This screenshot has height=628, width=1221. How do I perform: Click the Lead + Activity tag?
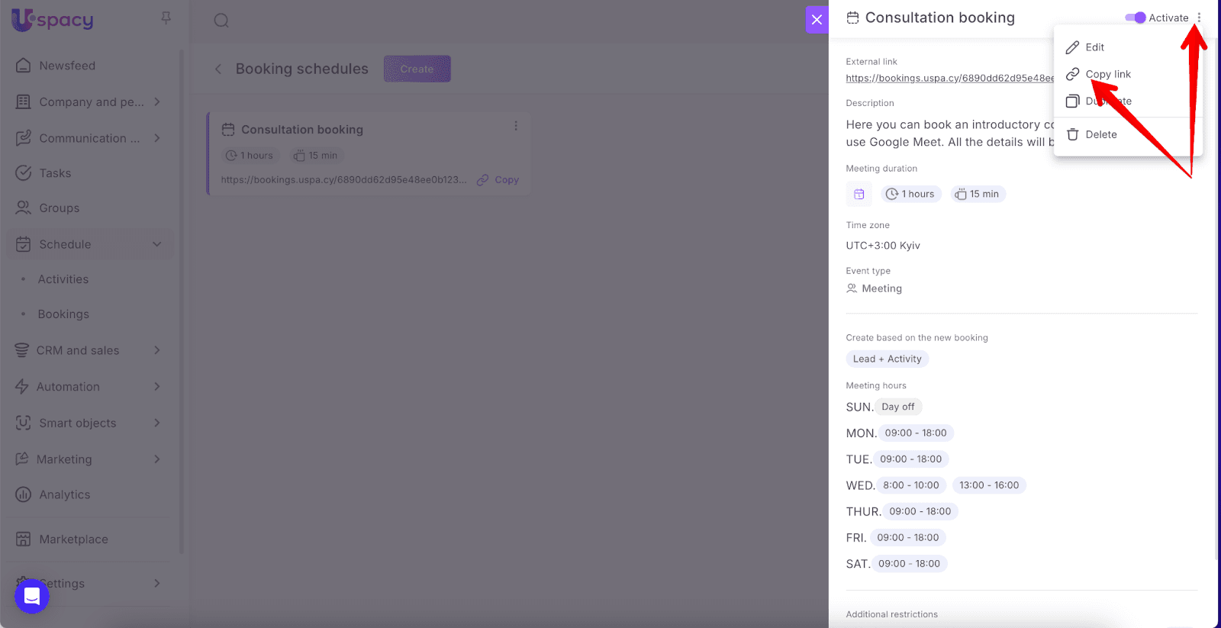pyautogui.click(x=888, y=359)
